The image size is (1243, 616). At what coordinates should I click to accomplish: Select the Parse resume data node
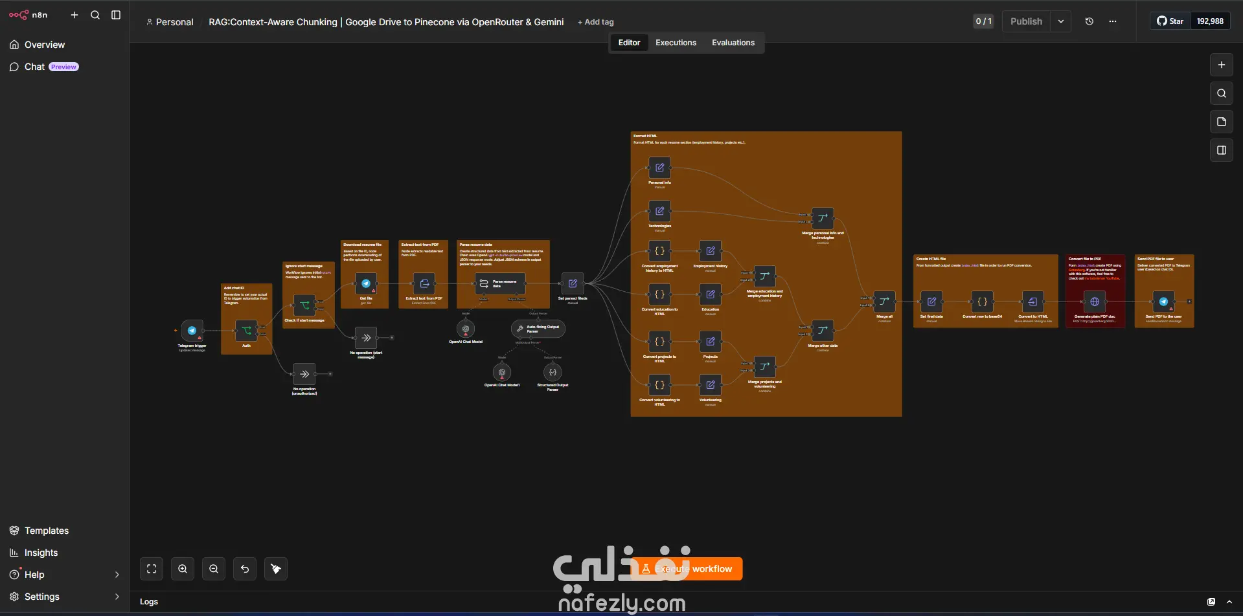(500, 283)
